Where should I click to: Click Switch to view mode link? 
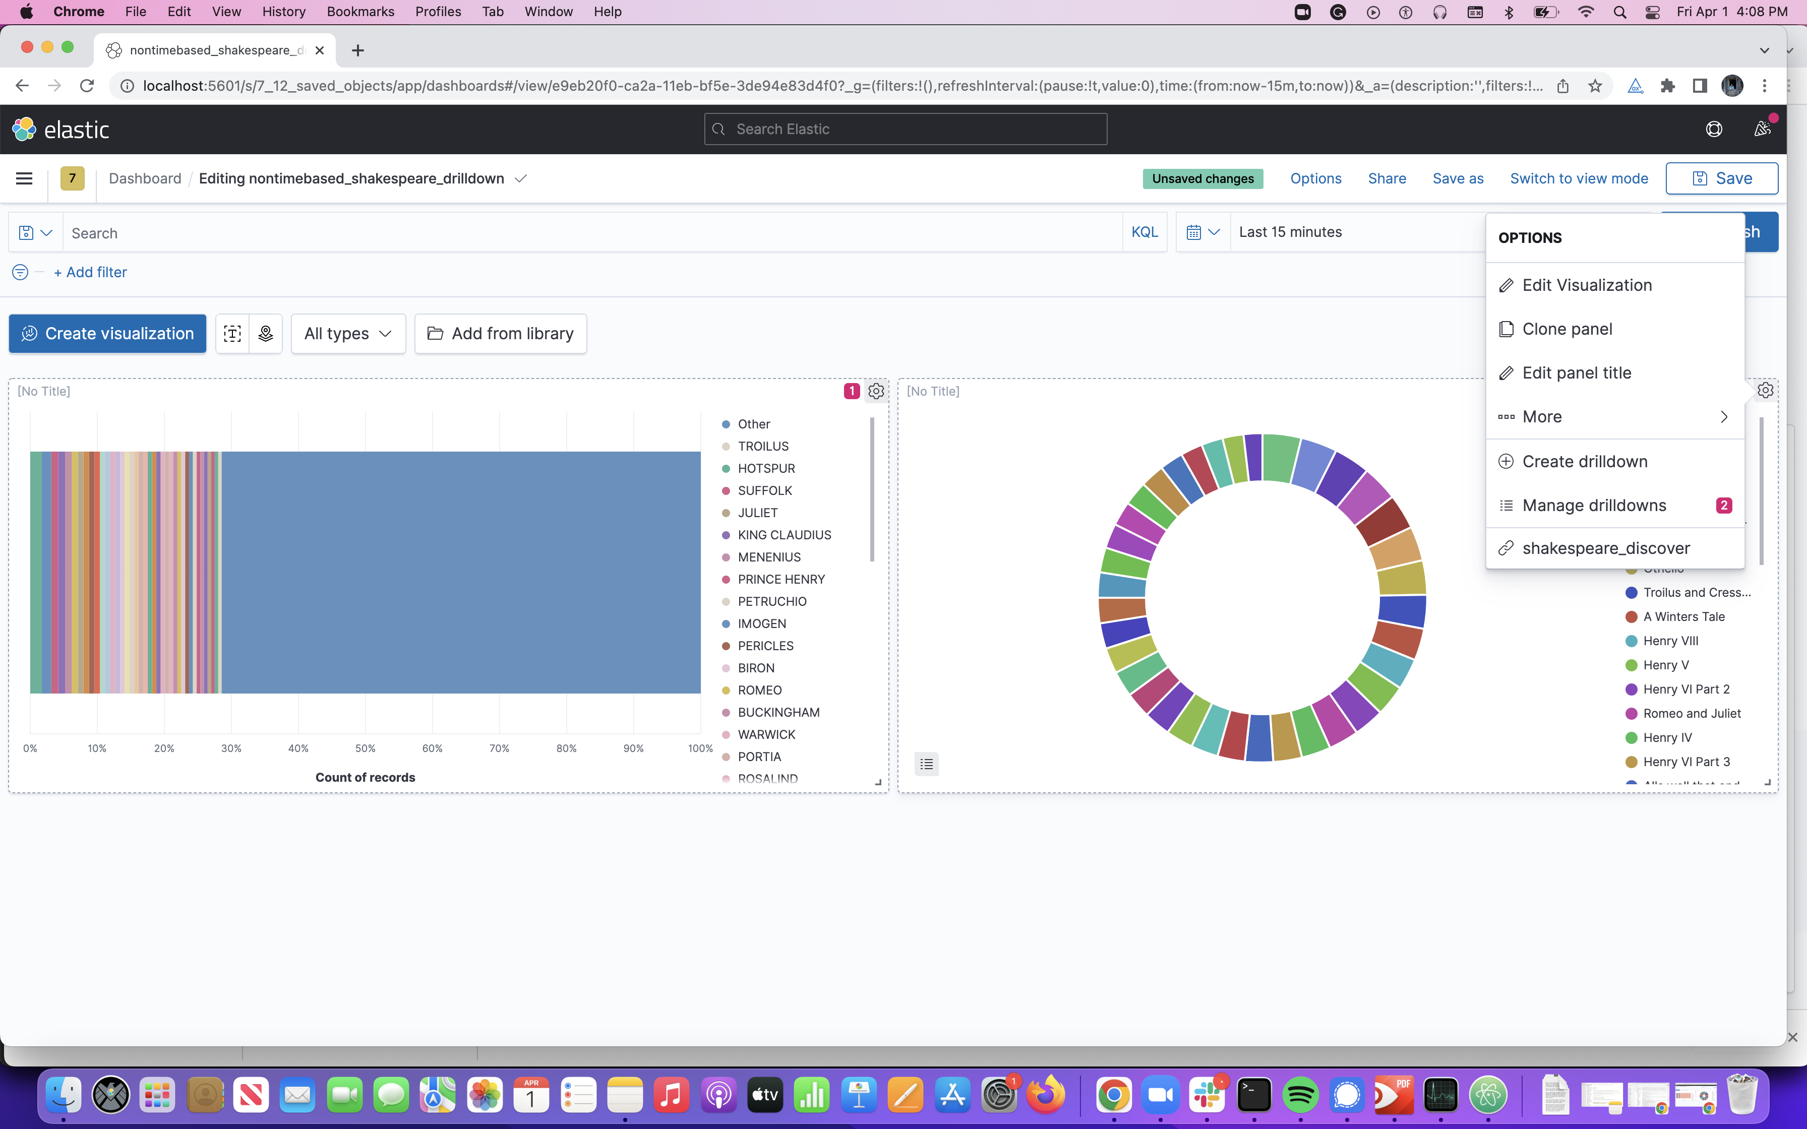[x=1579, y=178]
